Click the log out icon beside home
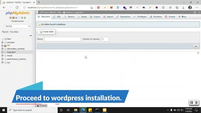This screenshot has height=113, width=201. tap(13, 18)
